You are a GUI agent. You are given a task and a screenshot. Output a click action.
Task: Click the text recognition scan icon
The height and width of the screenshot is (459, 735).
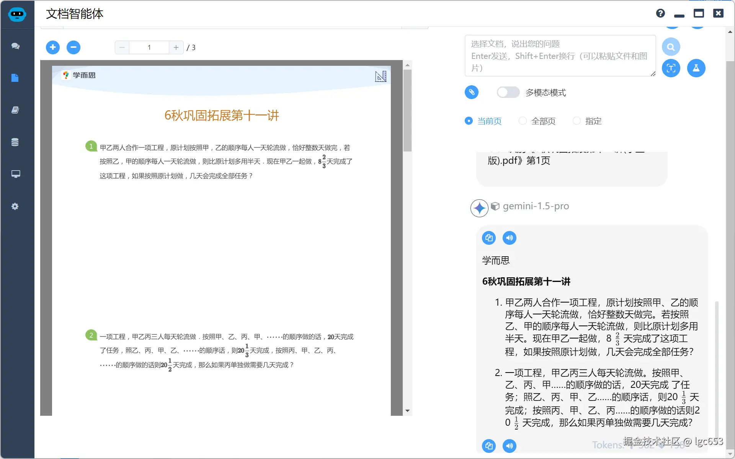(x=671, y=68)
